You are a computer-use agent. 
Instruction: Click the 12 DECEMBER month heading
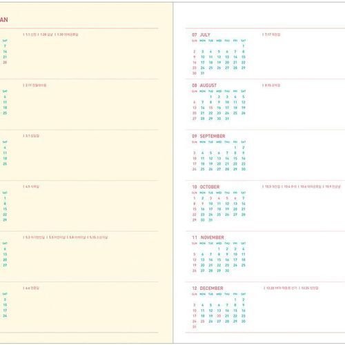point(208,288)
